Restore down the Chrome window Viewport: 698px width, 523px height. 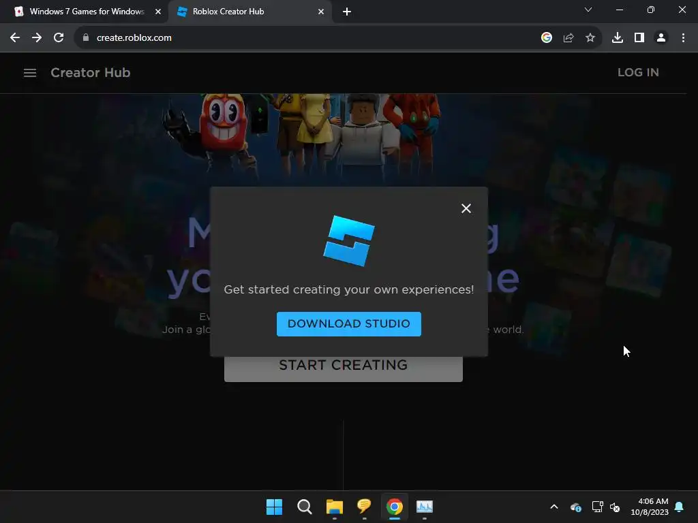[x=651, y=10]
